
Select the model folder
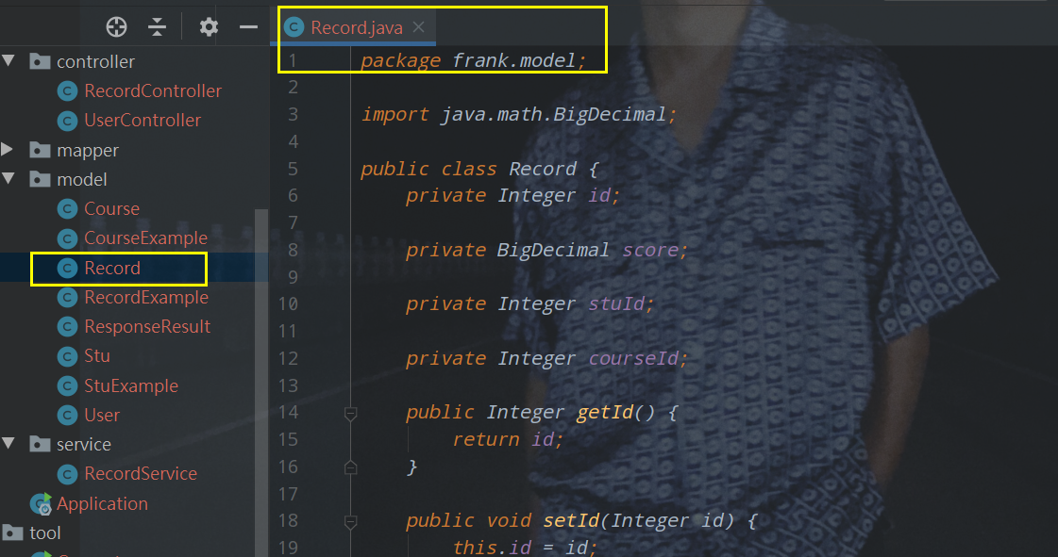[82, 179]
